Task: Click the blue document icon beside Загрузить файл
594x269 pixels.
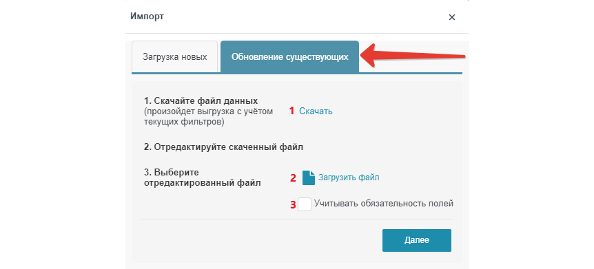Action: coord(309,177)
